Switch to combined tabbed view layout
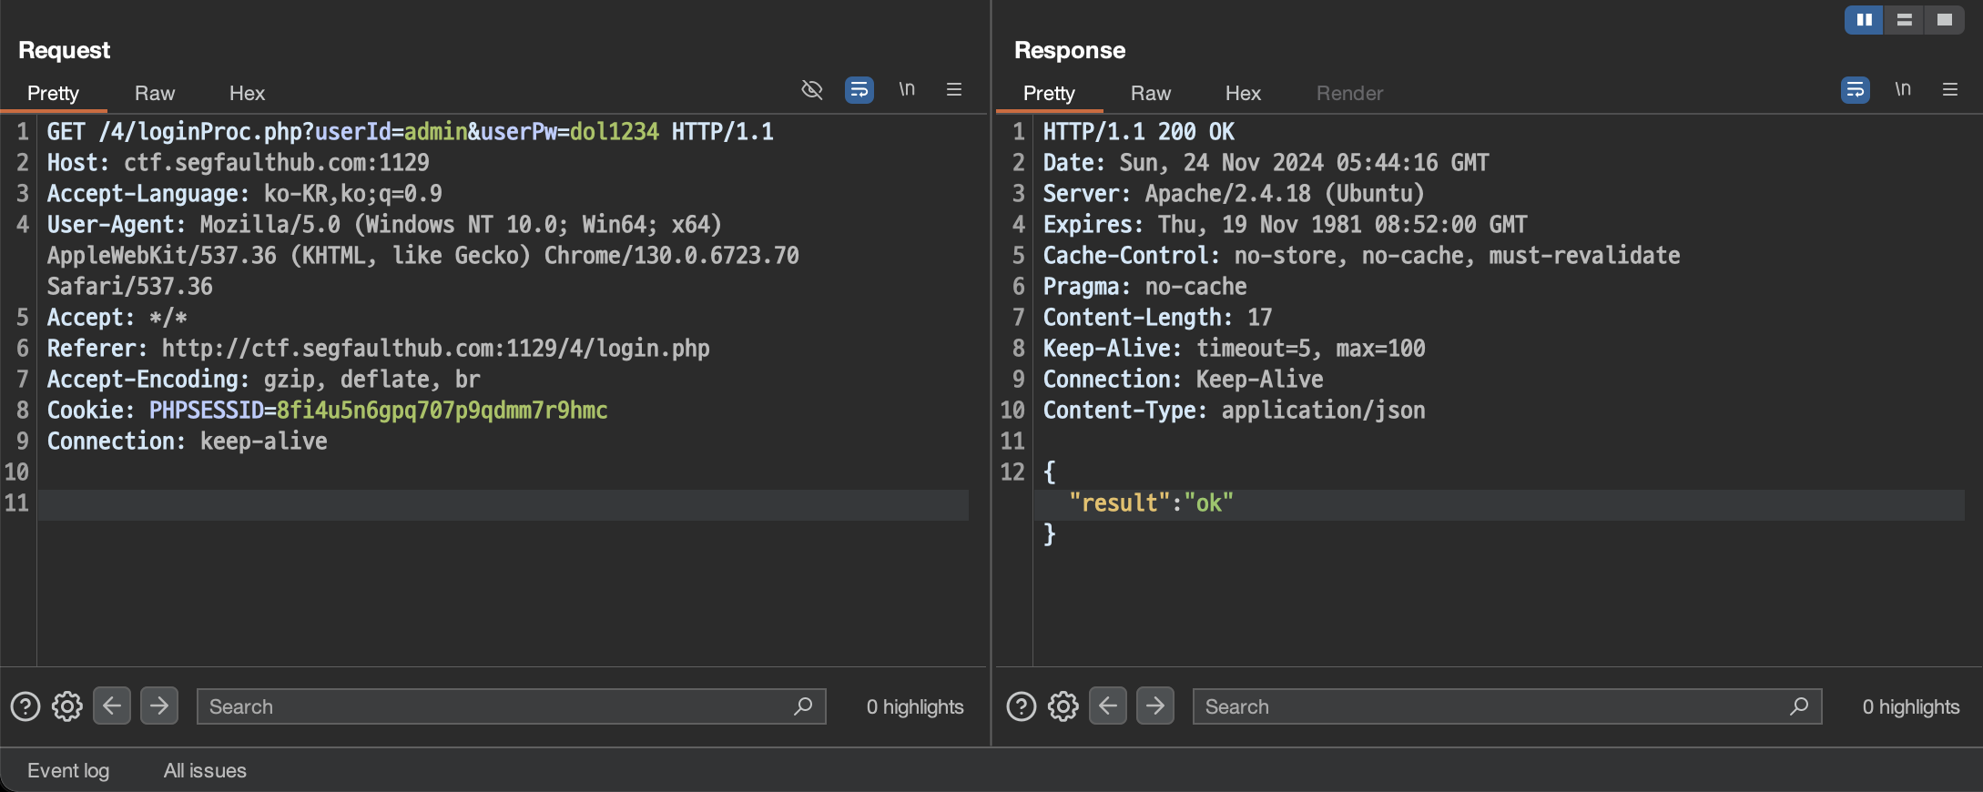The width and height of the screenshot is (1983, 792). (x=1944, y=19)
